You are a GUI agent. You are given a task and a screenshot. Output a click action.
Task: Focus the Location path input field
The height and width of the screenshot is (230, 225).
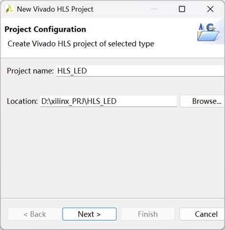coord(108,101)
